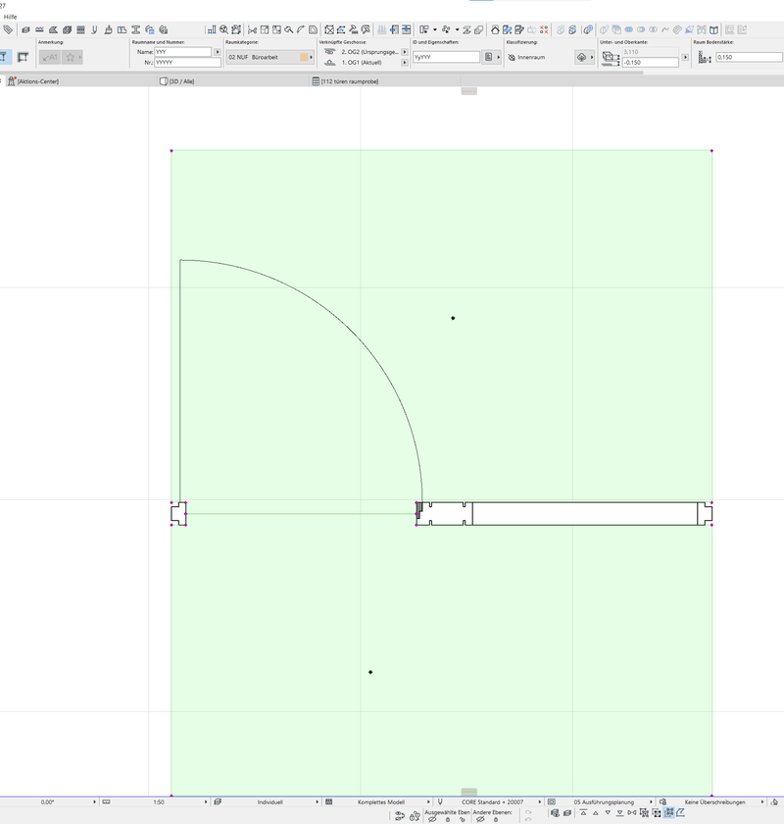
Task: Toggle the highlighted snap grid icon in bottom bar
Action: tap(668, 813)
